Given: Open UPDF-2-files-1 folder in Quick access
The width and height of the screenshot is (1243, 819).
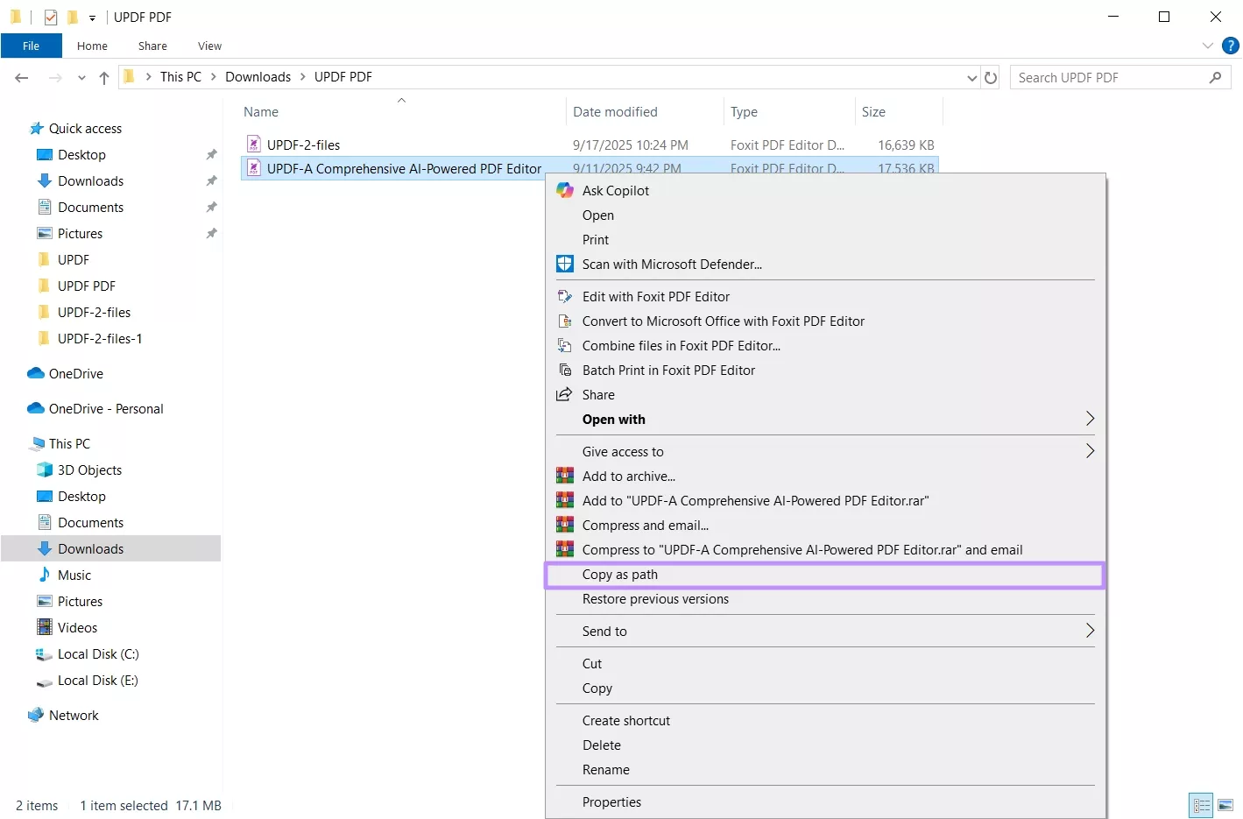Looking at the screenshot, I should click(x=100, y=339).
